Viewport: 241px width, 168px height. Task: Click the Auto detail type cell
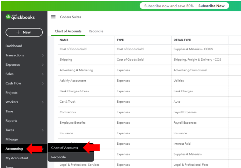(x=177, y=102)
